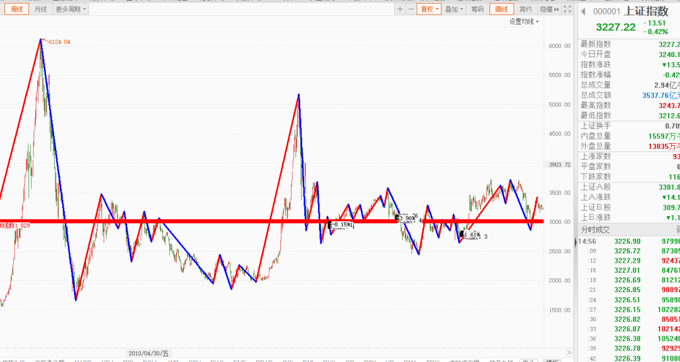Image resolution: width=680 pixels, height=362 pixels.
Task: Click the back arrow beside 000001
Action: coord(584,11)
